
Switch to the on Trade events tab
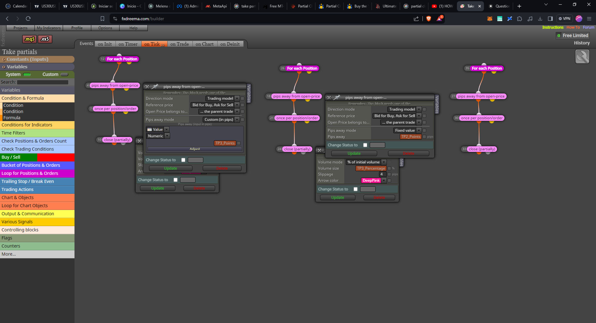[179, 44]
